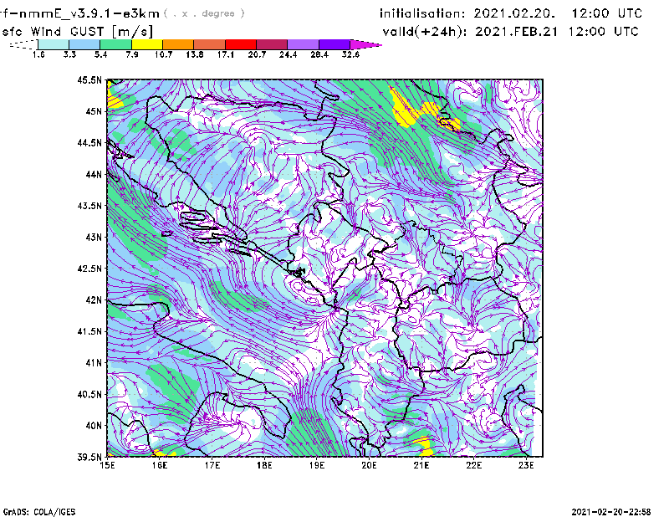
Task: Click the salmon 13.8 legend swatch
Action: [x=210, y=44]
